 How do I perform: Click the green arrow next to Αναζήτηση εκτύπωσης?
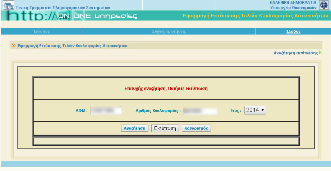click(320, 53)
